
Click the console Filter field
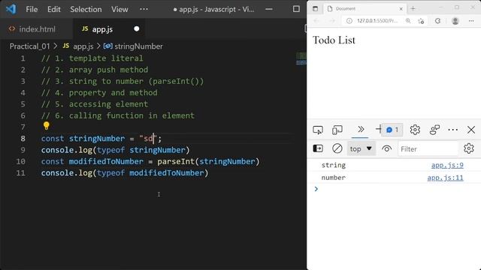(x=428, y=149)
